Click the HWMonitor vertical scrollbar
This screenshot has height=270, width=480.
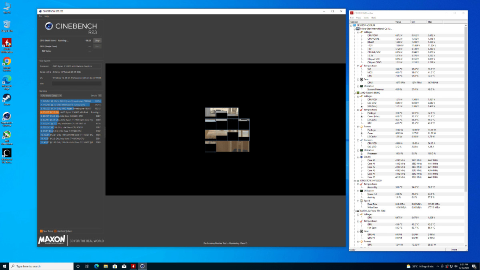[466, 120]
